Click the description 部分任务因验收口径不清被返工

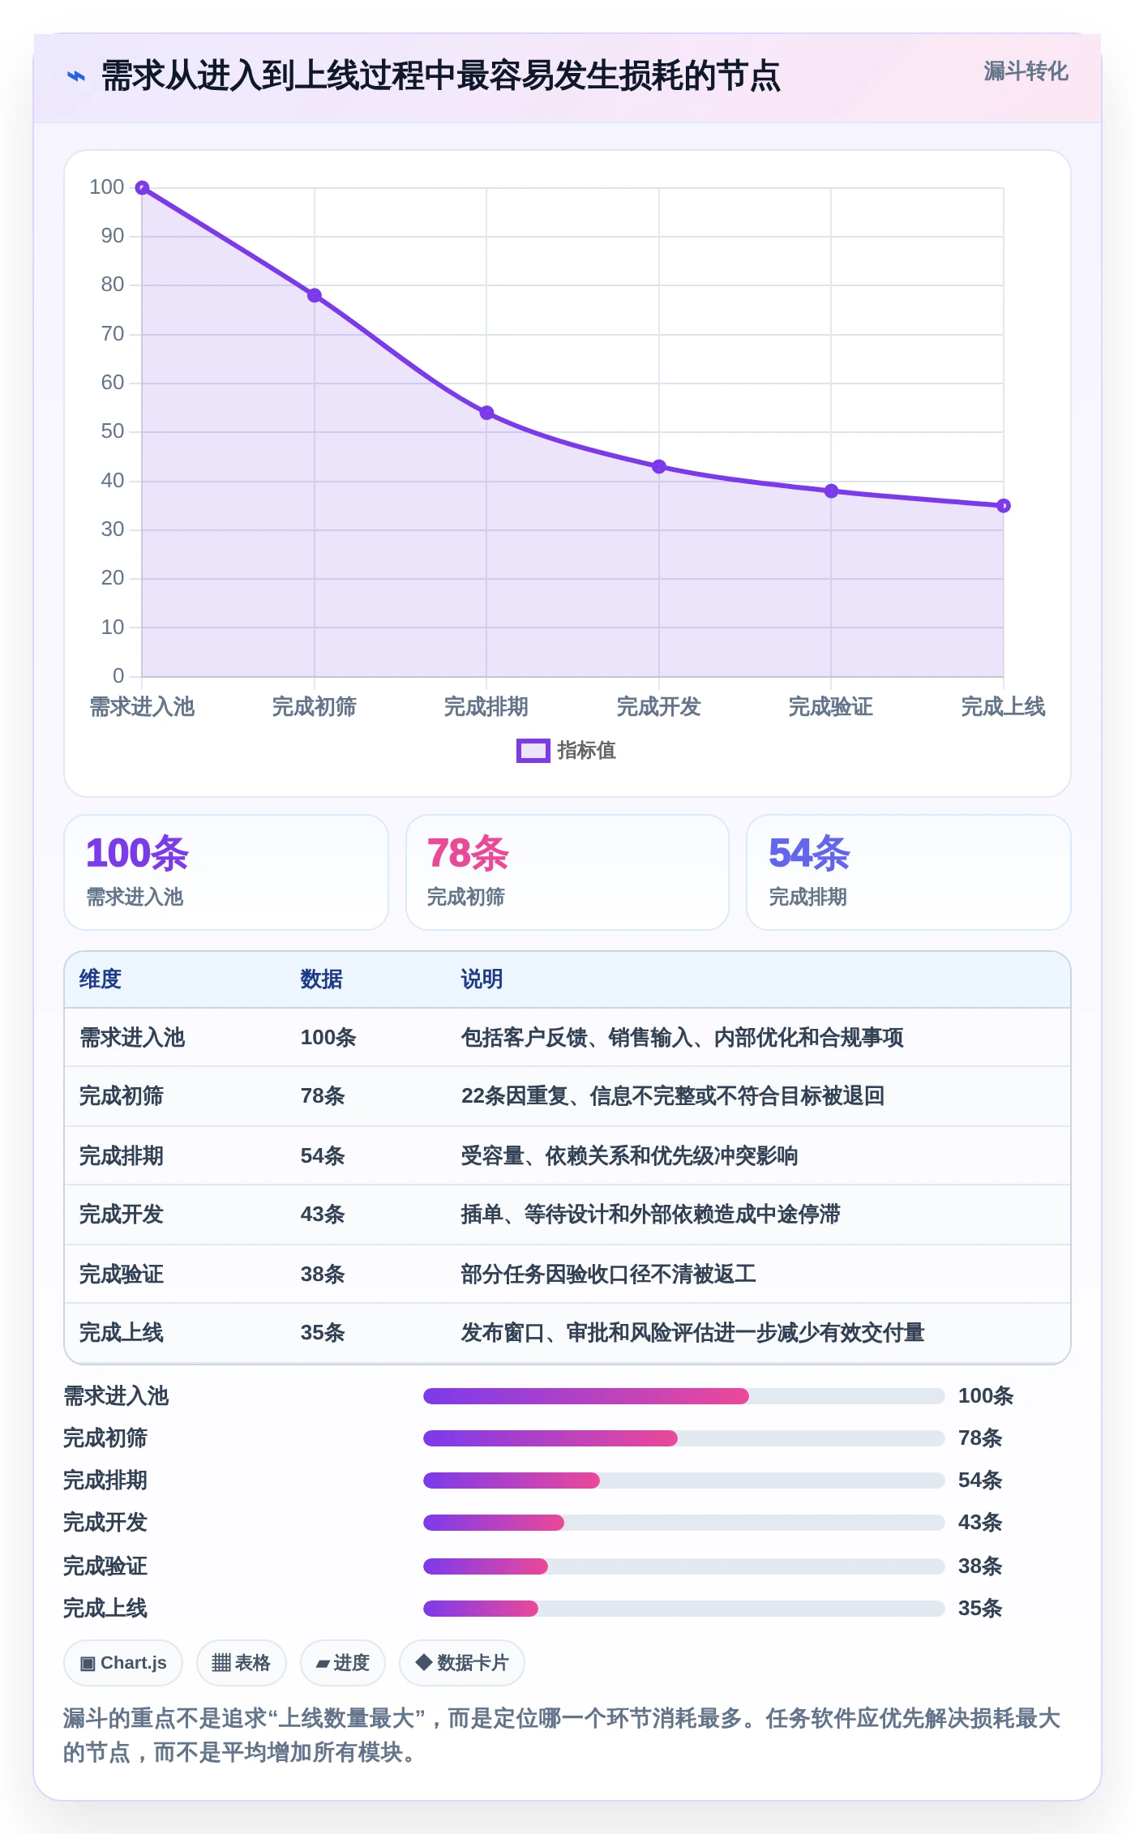click(608, 1275)
